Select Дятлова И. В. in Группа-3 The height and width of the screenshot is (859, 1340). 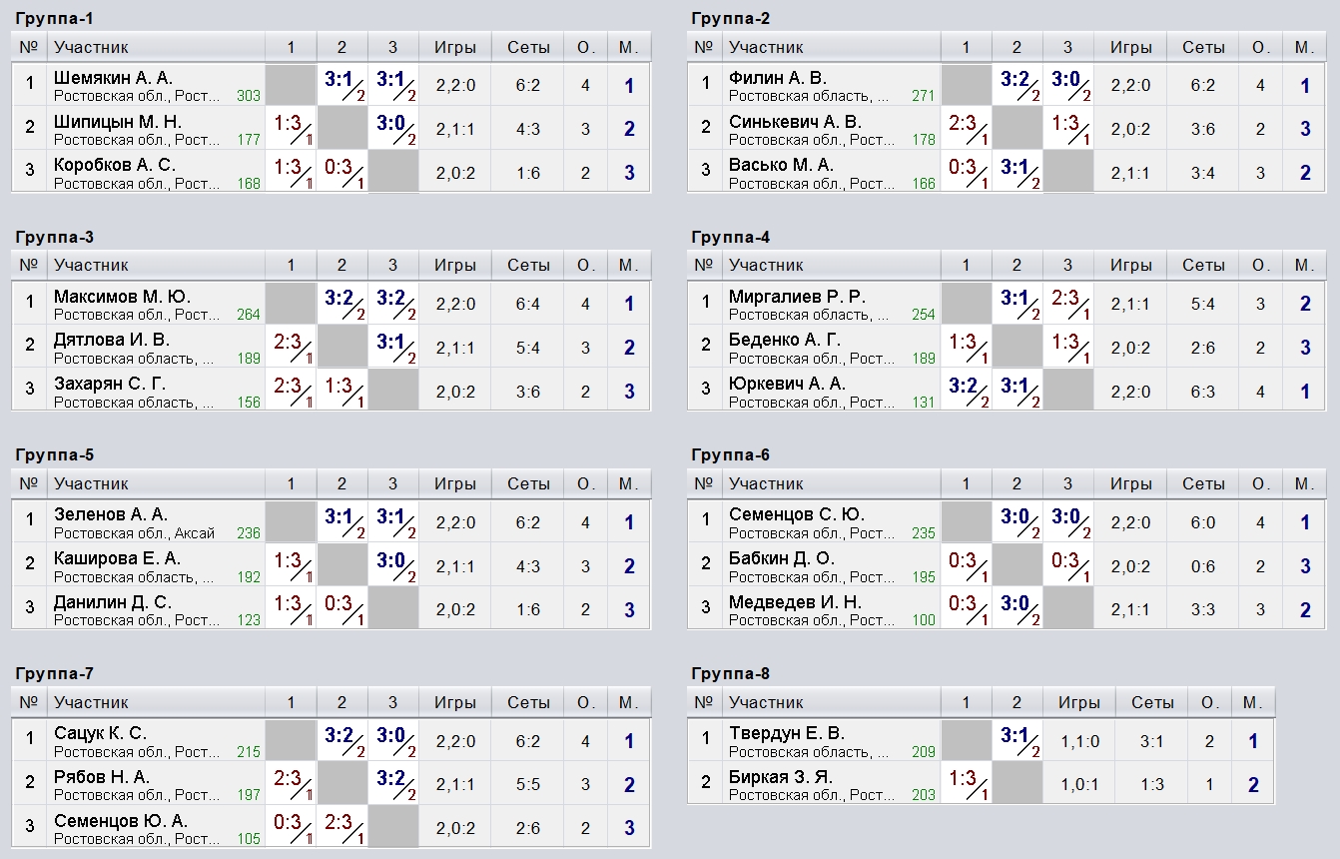[112, 339]
